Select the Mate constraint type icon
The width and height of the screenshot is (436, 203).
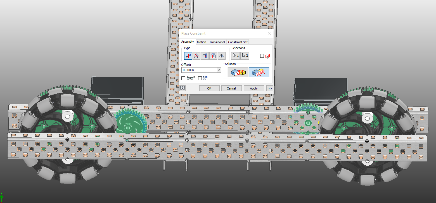pos(188,56)
